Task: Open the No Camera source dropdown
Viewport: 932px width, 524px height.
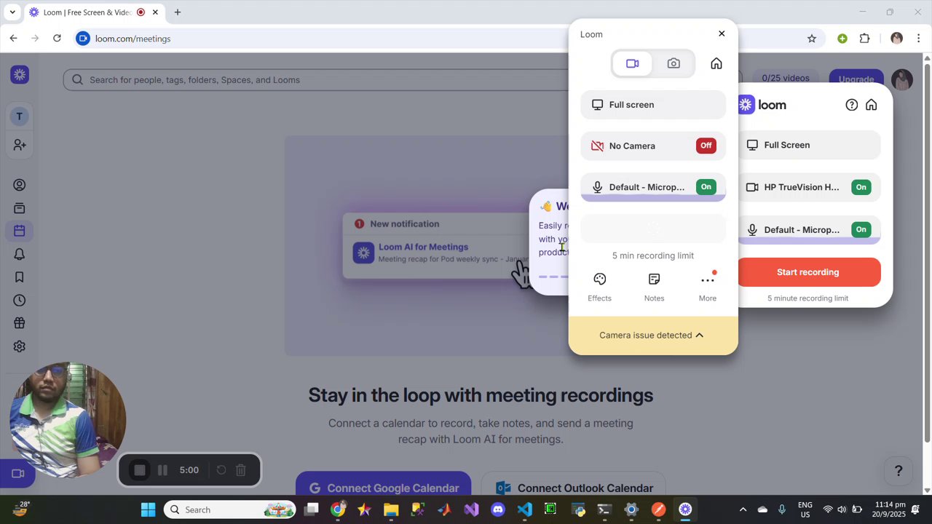Action: coord(653,146)
